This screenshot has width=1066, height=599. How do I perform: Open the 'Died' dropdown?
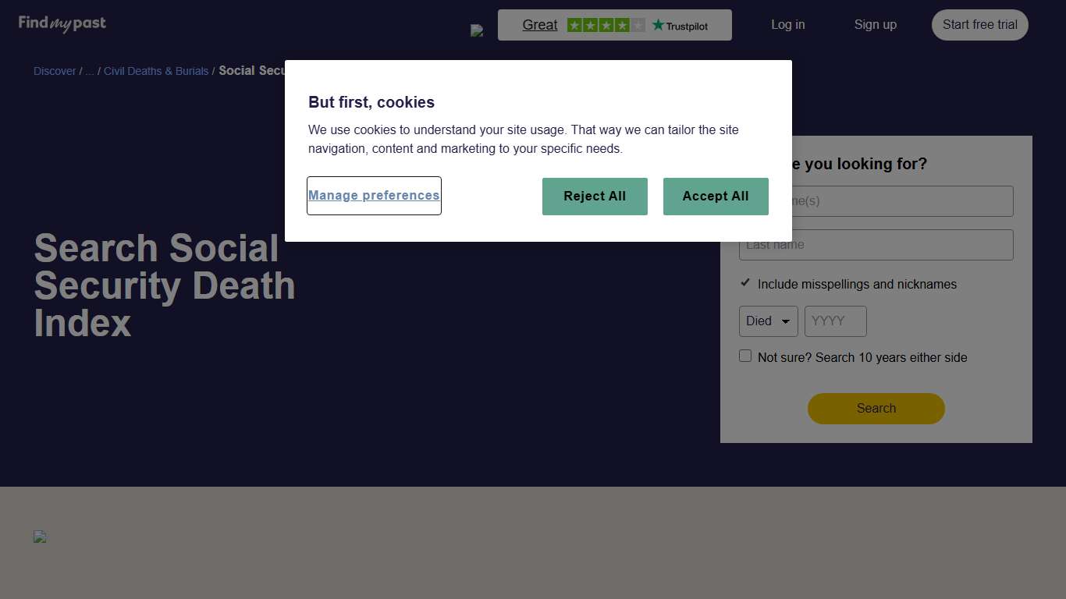click(768, 321)
